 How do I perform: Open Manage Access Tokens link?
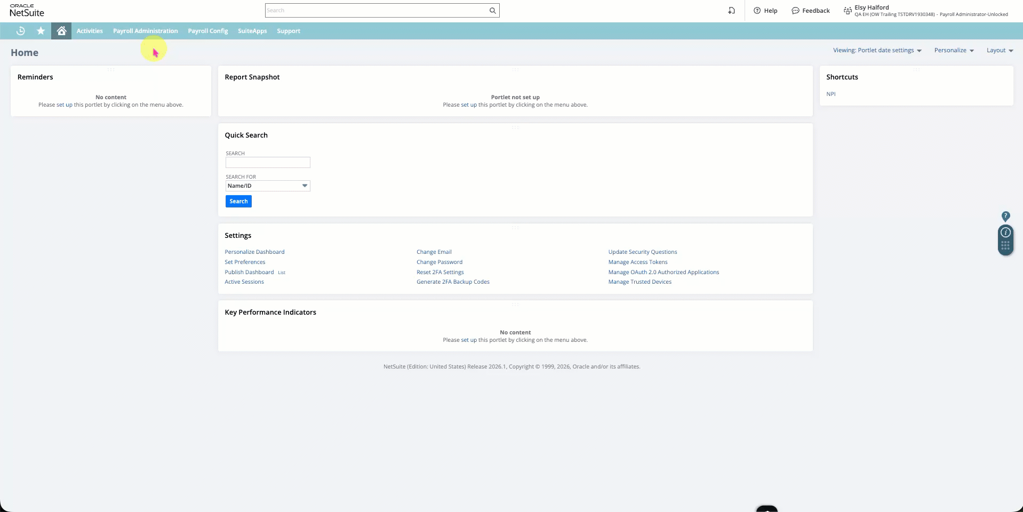pos(638,262)
